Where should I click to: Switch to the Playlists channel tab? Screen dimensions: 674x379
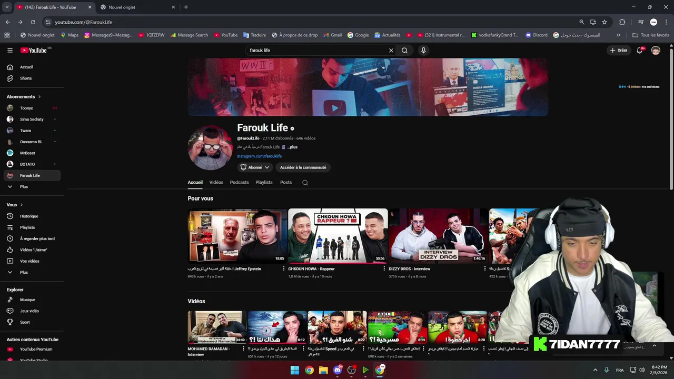coord(264,183)
